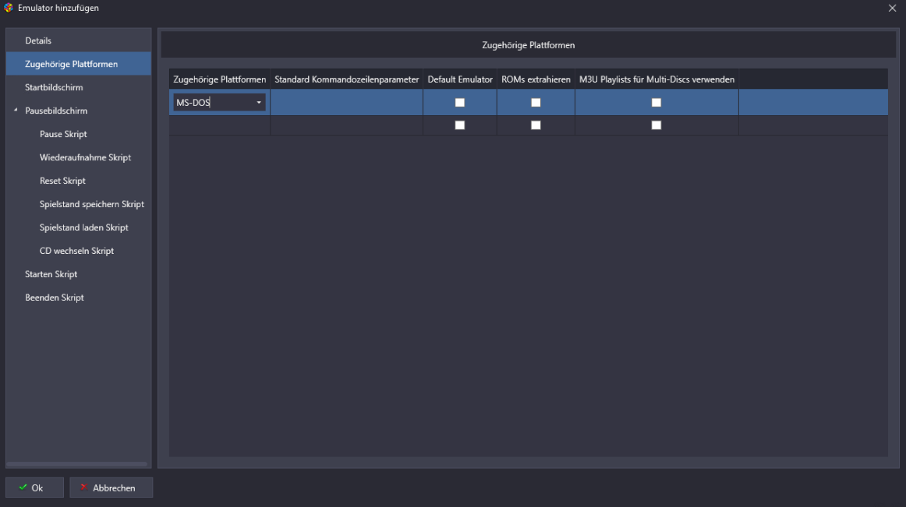Screen dimensions: 906x507
Task: Confirm with the Ok button
Action: (34, 488)
